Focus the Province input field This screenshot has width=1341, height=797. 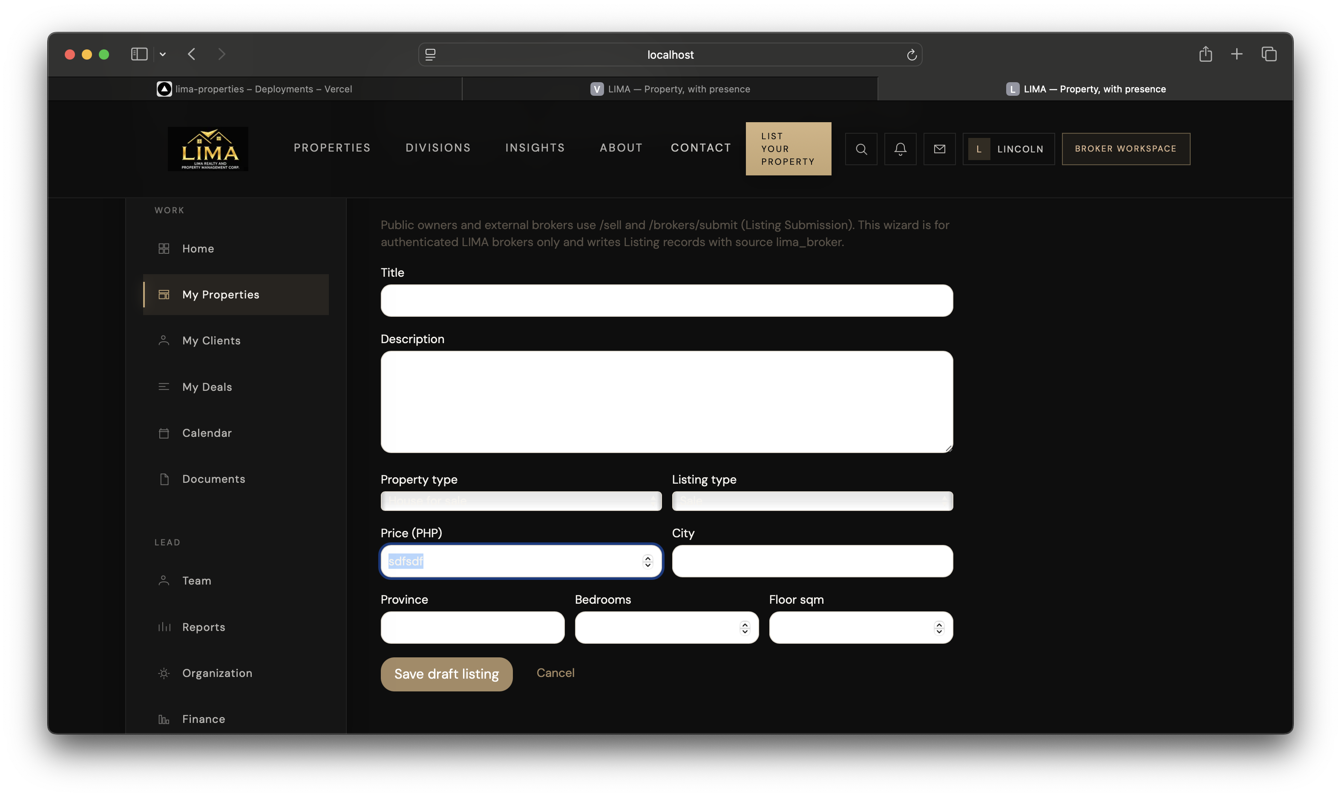pos(472,627)
